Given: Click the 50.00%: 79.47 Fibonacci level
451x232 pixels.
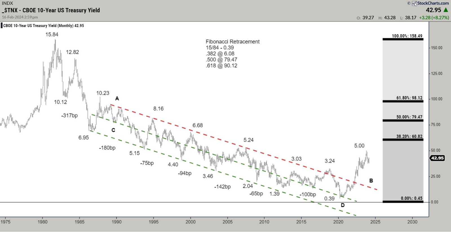Looking at the screenshot, I should click(x=409, y=117).
